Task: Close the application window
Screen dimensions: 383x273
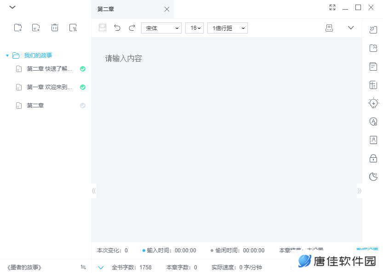Action: point(371,7)
